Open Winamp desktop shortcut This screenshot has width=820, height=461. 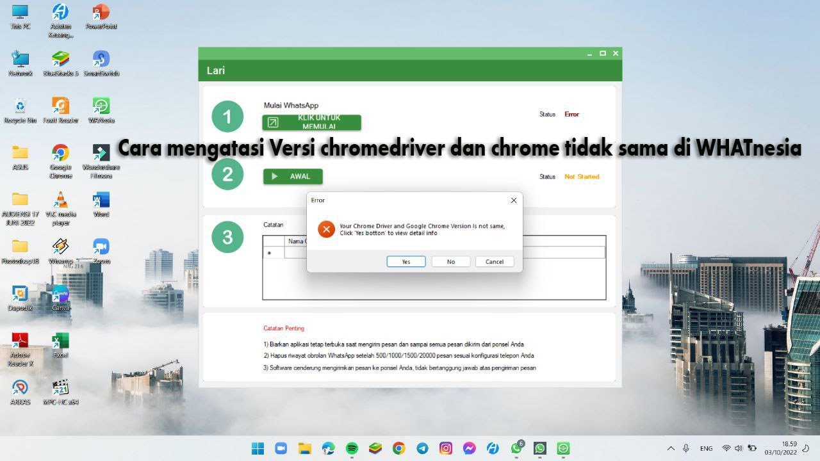pos(61,251)
